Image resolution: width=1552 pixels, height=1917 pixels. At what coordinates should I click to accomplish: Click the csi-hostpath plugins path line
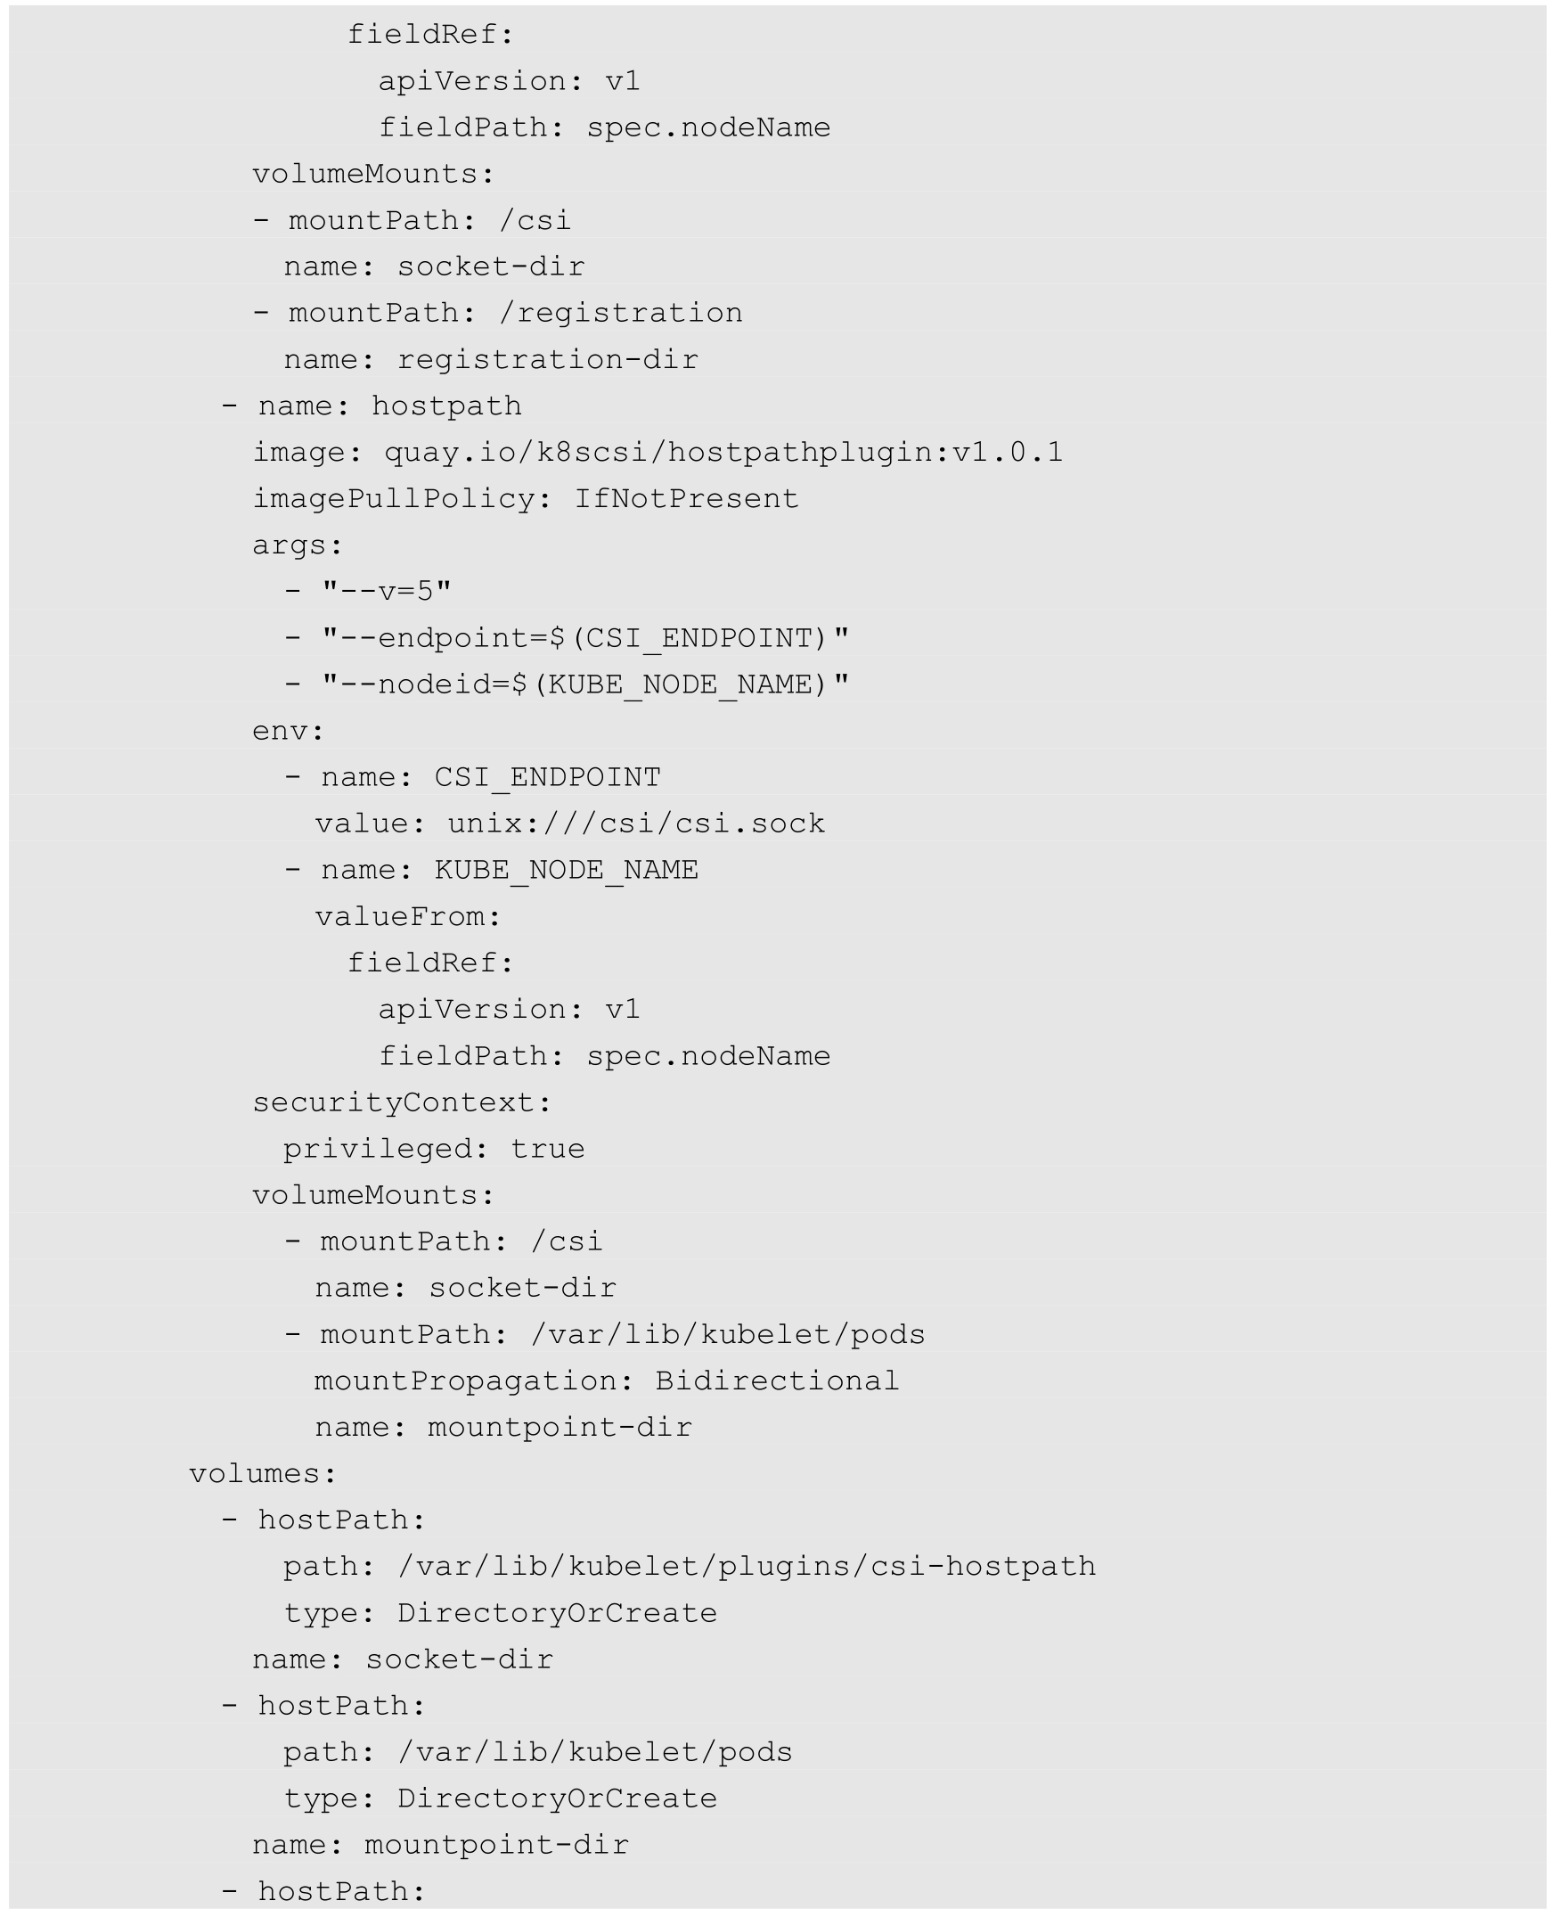(689, 1567)
